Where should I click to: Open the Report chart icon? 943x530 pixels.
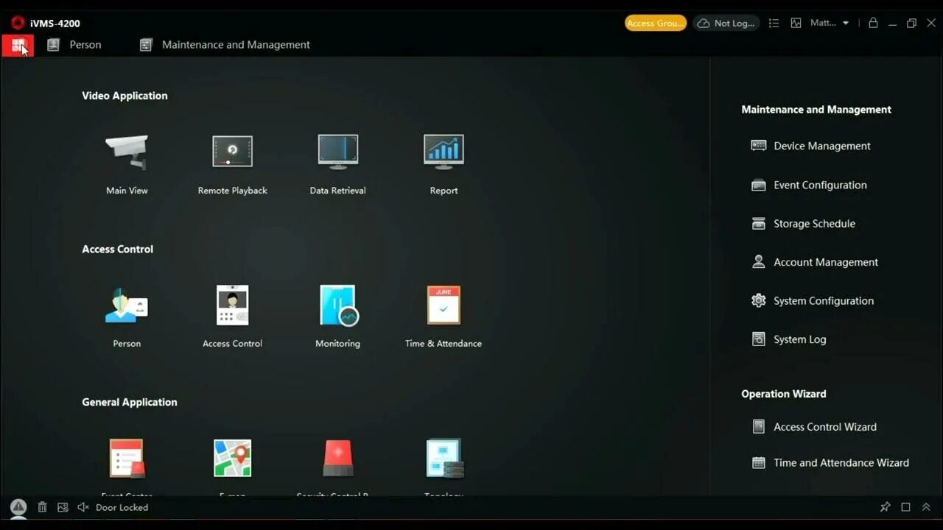click(x=444, y=152)
